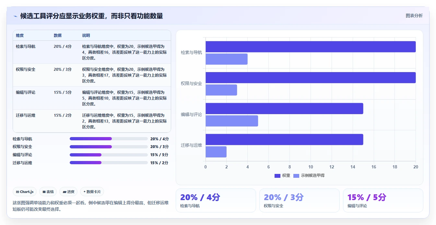Click the 说明 column header
The width and height of the screenshot is (436, 225).
click(x=86, y=36)
